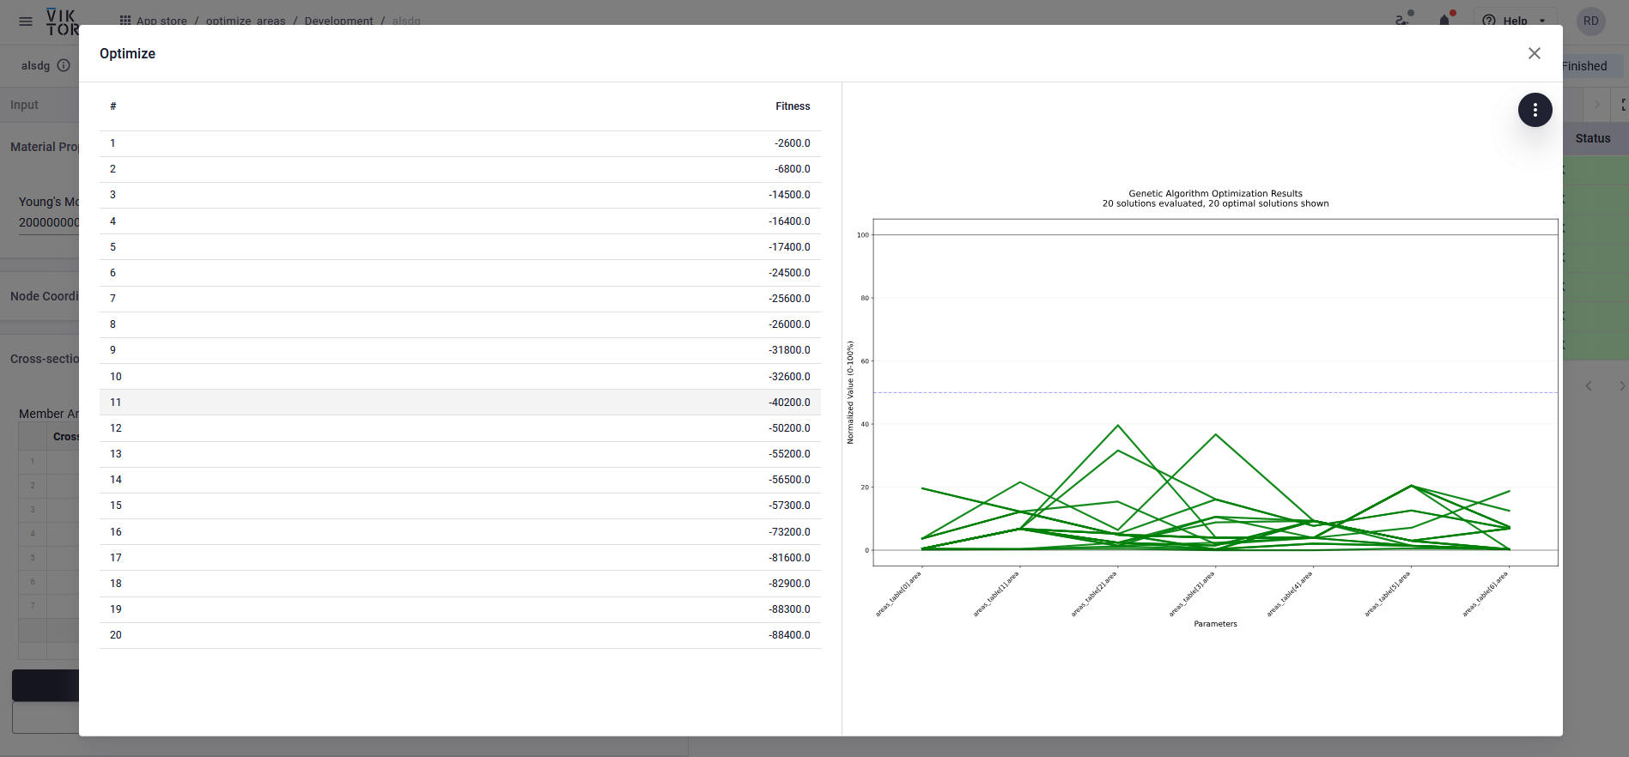Click the VIKTOR logo

62,21
